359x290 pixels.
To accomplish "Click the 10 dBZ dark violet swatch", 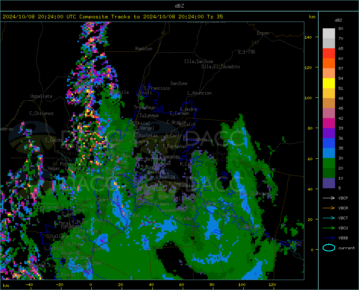I will [329, 183].
